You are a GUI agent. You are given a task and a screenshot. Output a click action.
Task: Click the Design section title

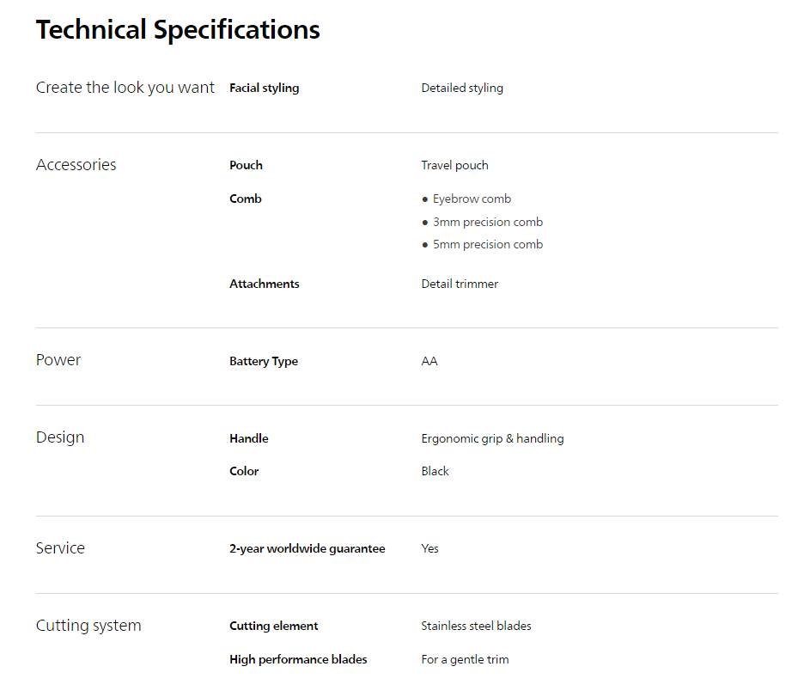pyautogui.click(x=60, y=437)
